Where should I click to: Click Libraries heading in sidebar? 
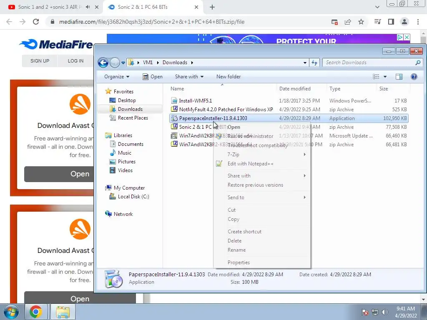point(123,135)
